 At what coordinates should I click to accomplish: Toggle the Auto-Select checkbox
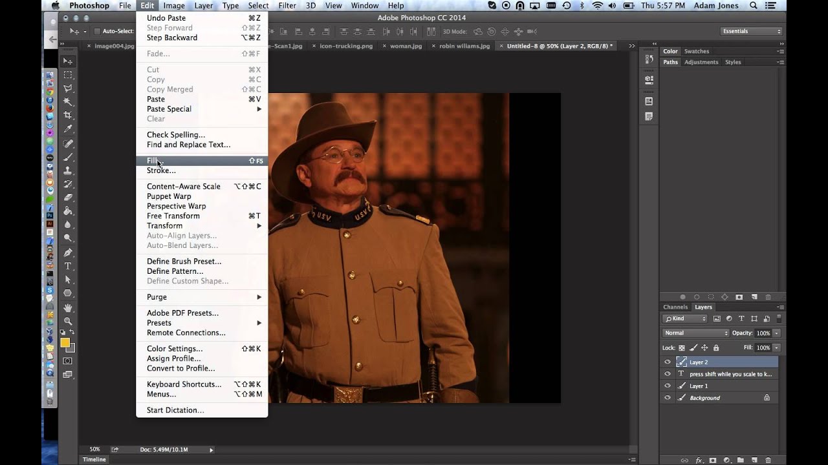point(97,31)
